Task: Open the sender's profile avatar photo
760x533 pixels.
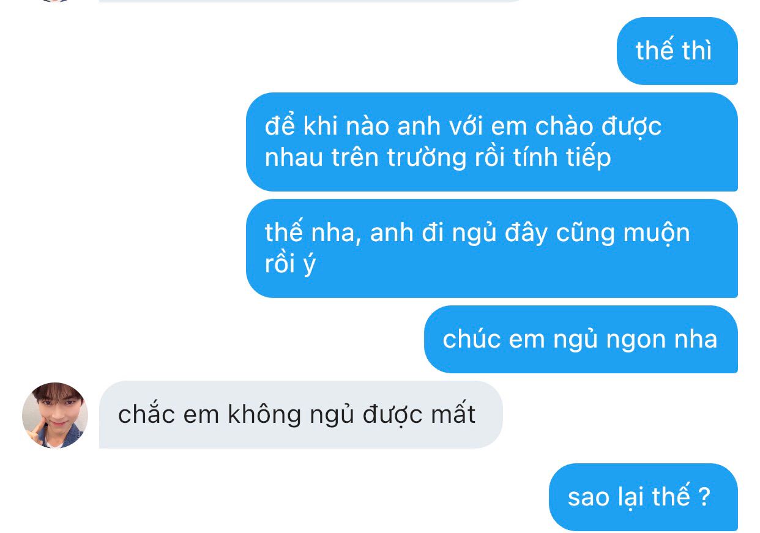Action: (55, 416)
